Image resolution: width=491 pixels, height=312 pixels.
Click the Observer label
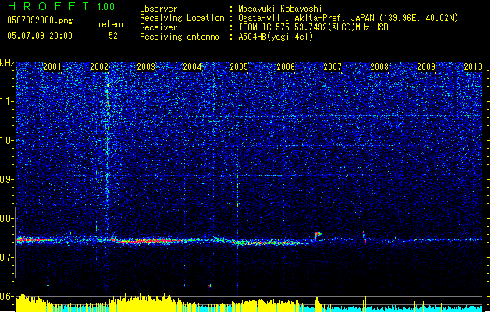click(x=158, y=9)
